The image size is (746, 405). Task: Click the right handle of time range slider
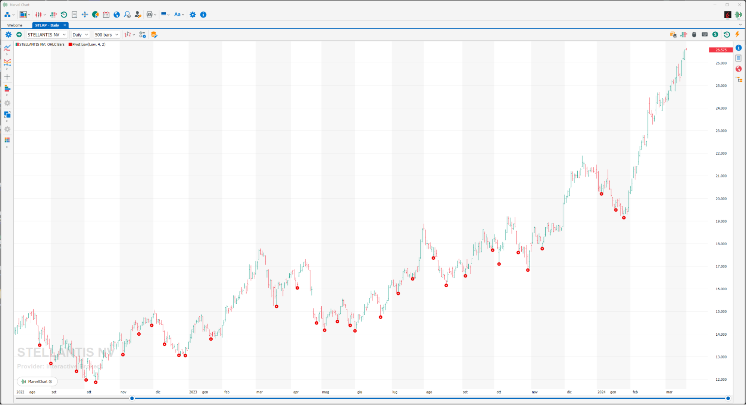coord(728,398)
